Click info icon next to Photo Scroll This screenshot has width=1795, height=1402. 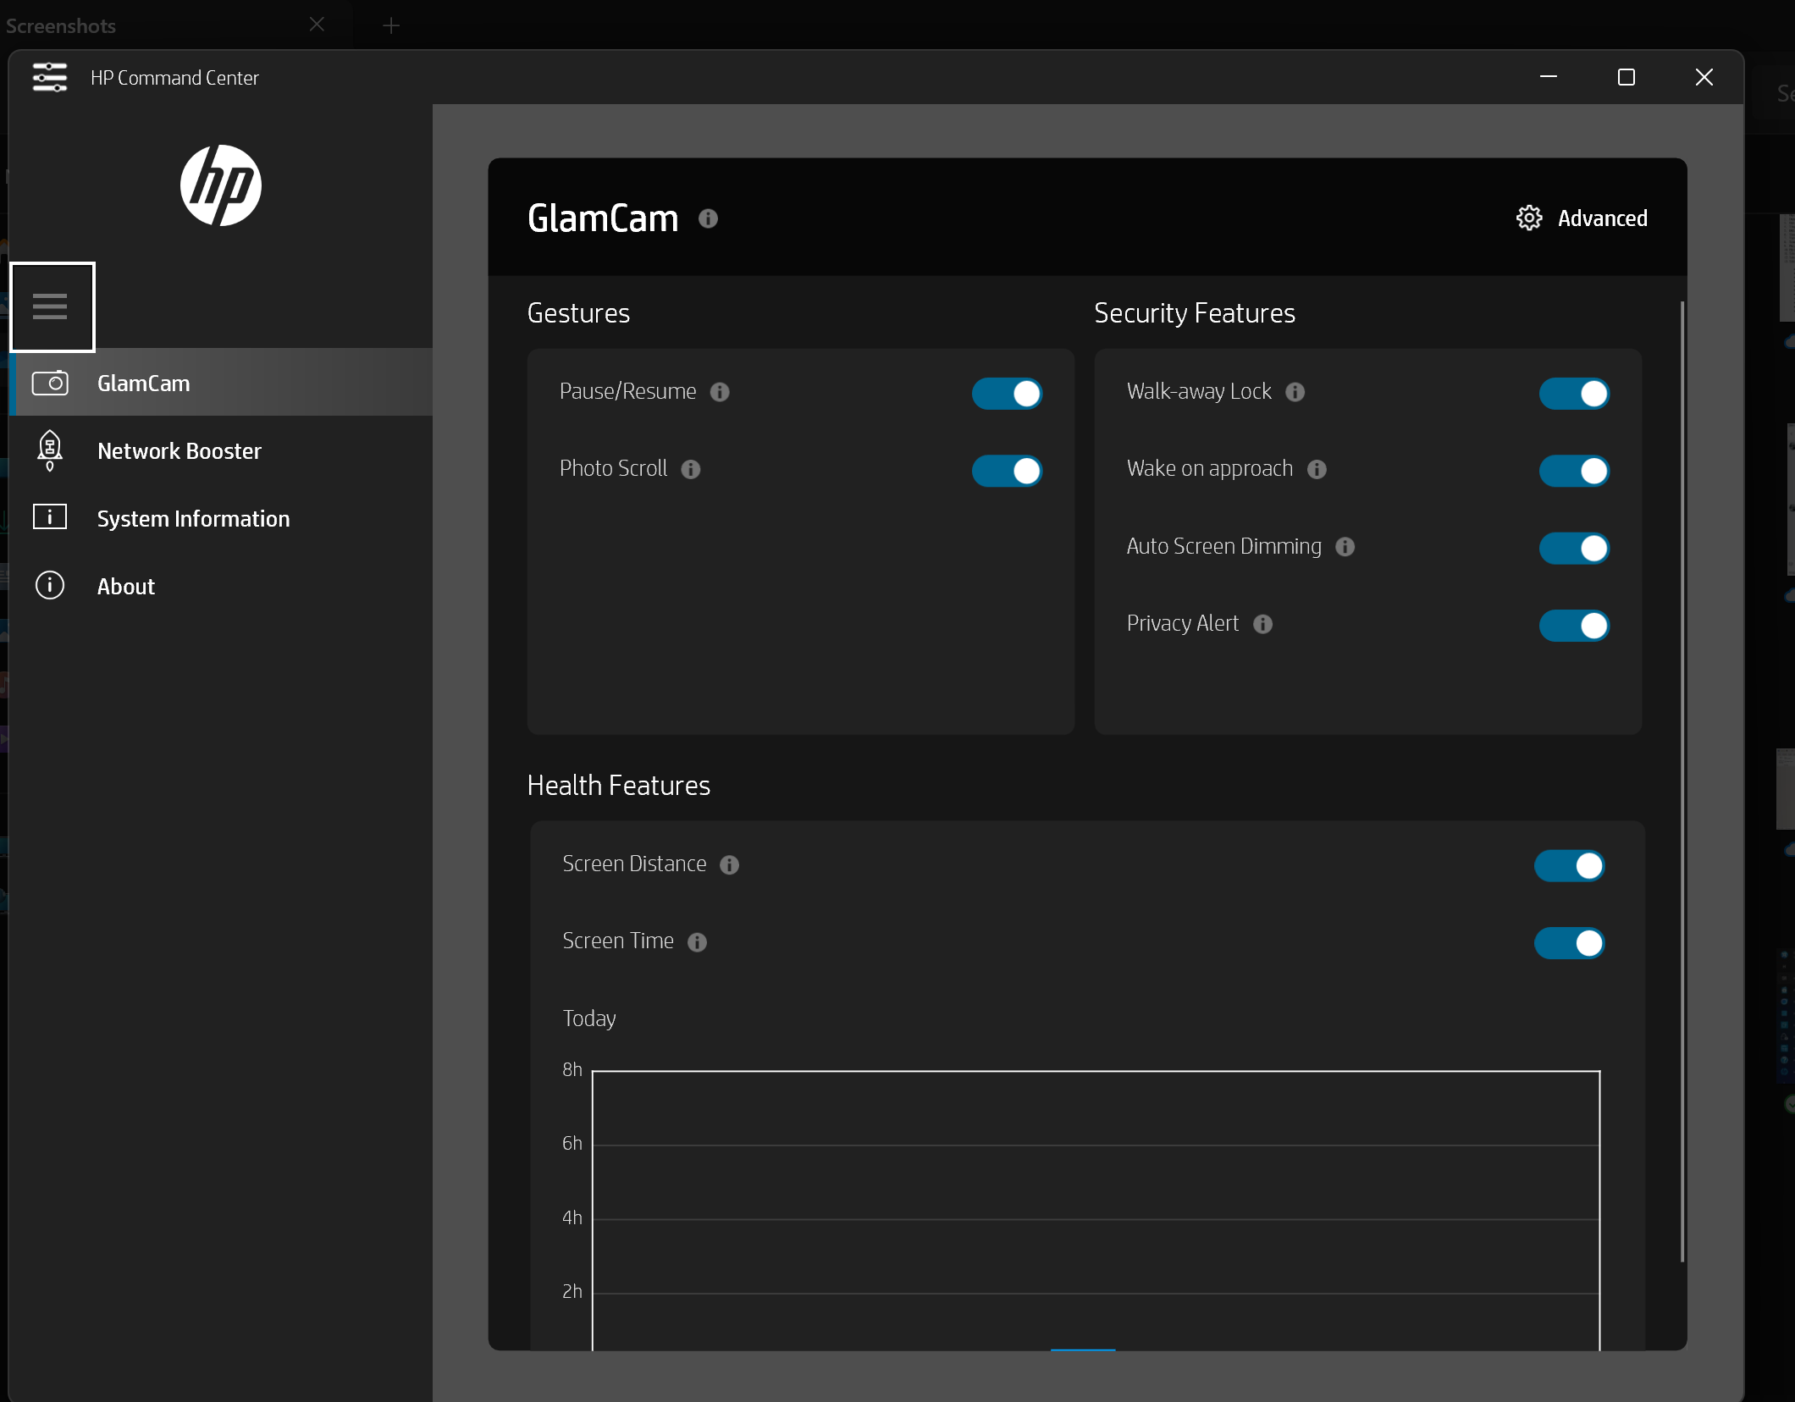pos(691,469)
